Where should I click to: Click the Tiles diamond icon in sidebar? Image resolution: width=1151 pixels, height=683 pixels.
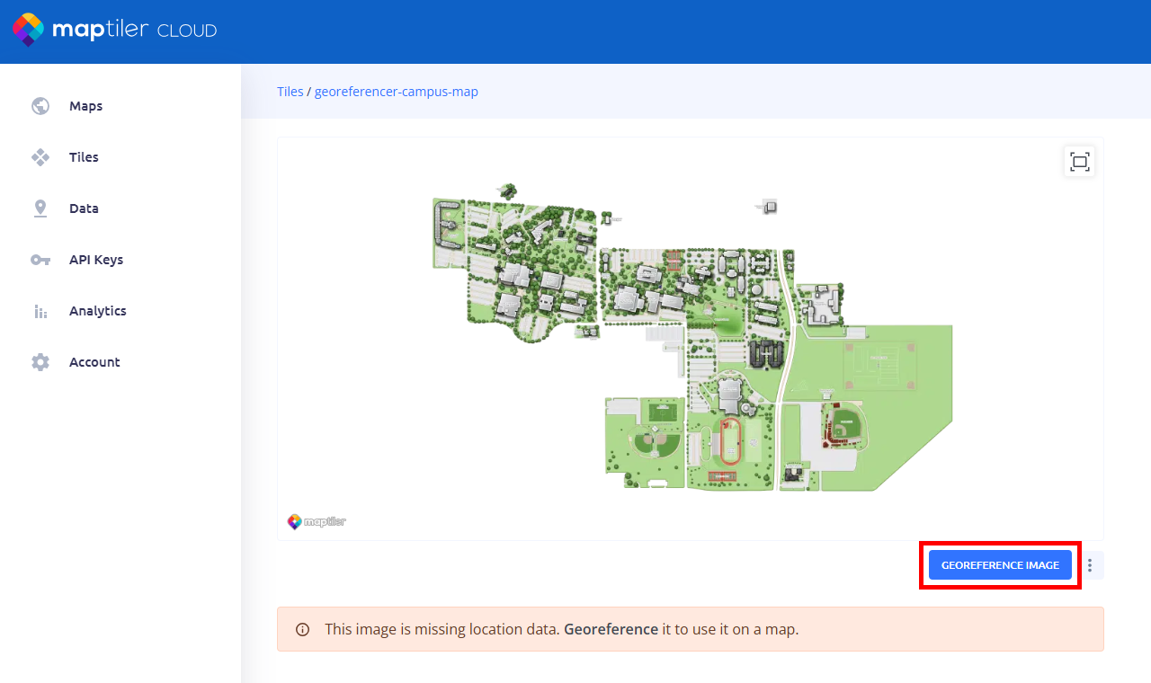(x=40, y=157)
